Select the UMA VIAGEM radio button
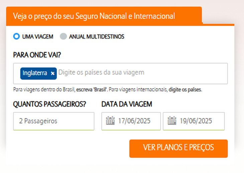 (16, 36)
